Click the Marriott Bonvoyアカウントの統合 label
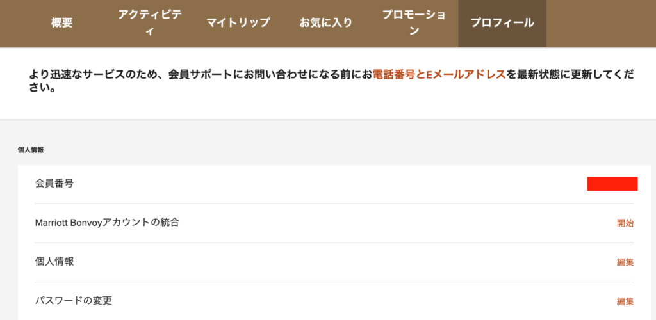Viewport: 656px width, 320px height. (107, 223)
